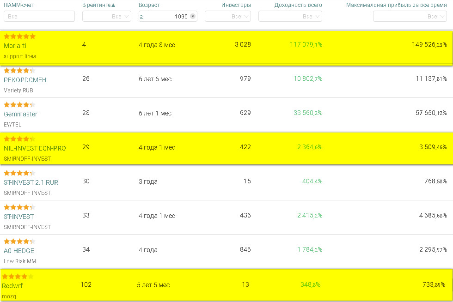
Task: Click the star rating above A0-HEDGE
Action: tap(19, 242)
